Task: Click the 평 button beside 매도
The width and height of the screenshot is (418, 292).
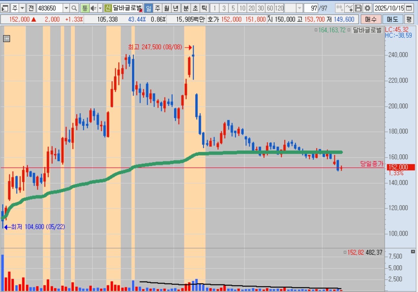Action: point(409,19)
